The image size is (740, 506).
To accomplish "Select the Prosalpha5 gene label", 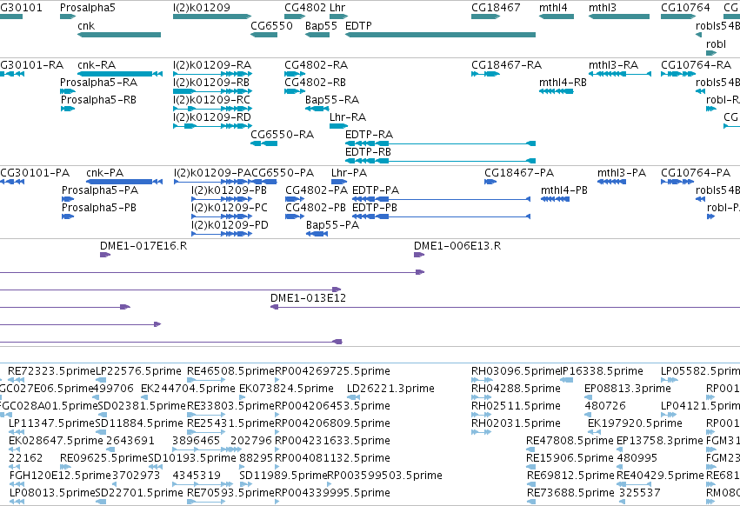I will coord(87,8).
